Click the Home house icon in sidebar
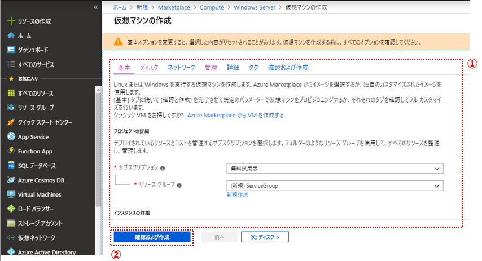Viewport: 482px width, 261px height. click(x=11, y=36)
